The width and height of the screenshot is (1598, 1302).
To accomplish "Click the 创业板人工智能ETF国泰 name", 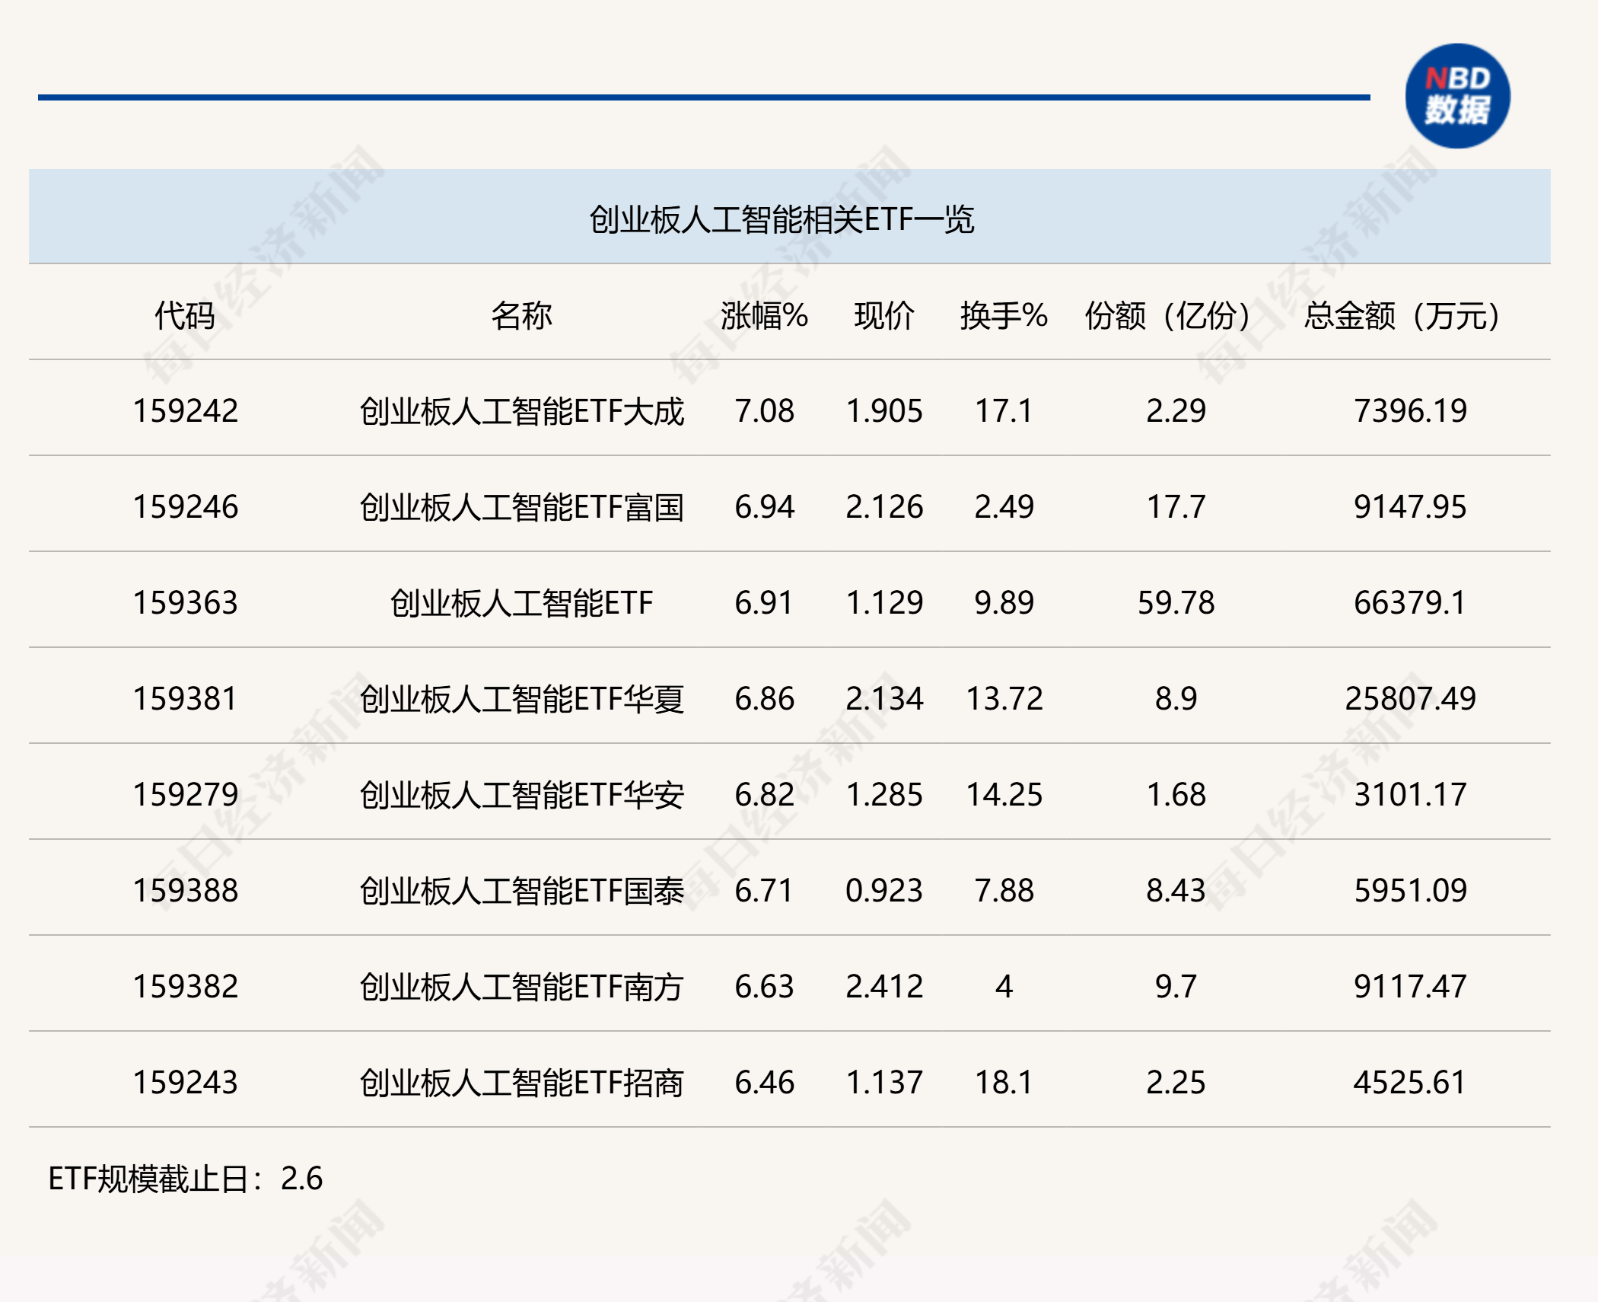I will click(x=521, y=891).
